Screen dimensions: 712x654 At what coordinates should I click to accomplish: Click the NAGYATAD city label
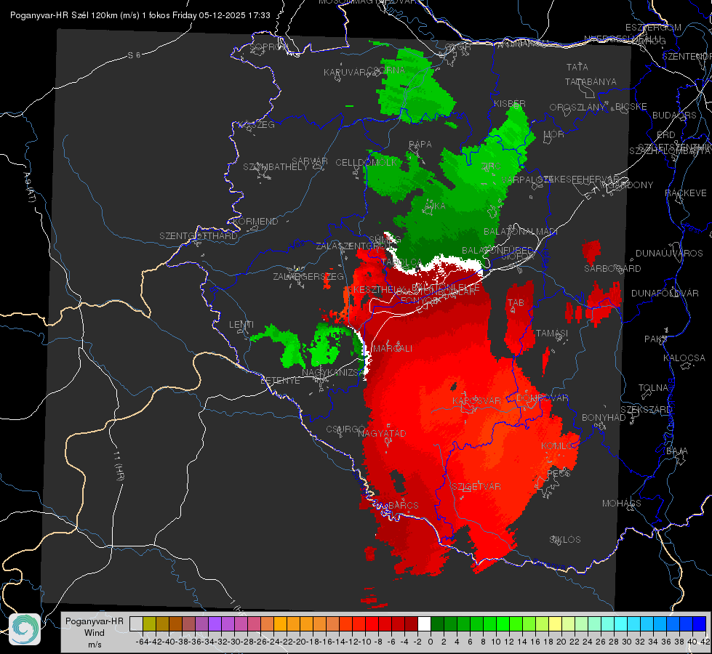click(x=383, y=433)
